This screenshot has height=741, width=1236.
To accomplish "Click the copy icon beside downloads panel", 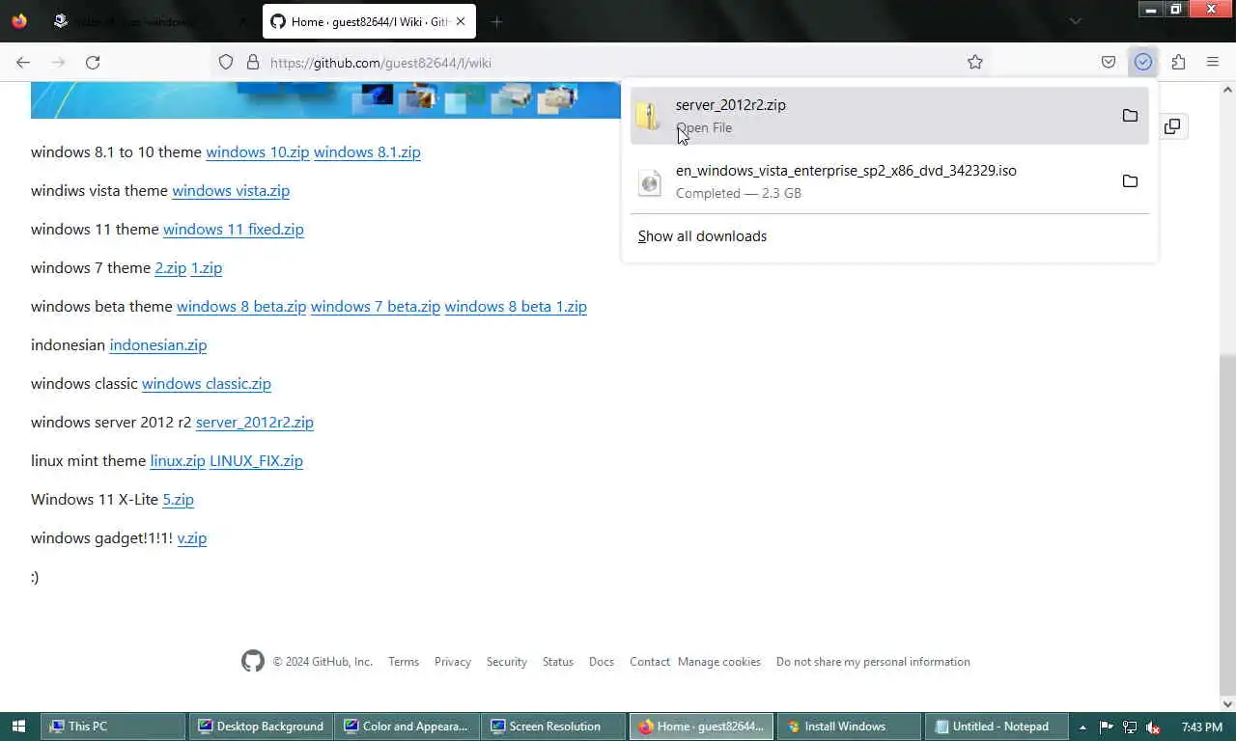I will (x=1172, y=126).
